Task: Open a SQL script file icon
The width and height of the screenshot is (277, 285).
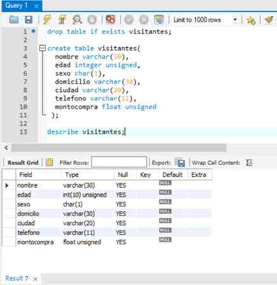Action: [x=14, y=20]
